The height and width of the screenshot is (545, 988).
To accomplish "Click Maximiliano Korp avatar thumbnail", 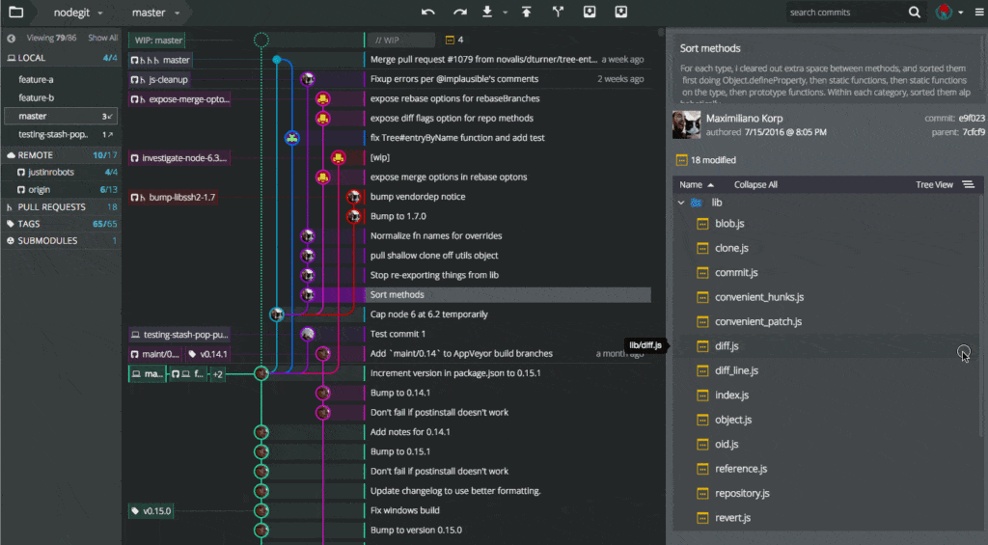I will click(x=686, y=124).
